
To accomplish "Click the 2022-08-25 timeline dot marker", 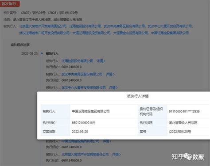I will pos(42,53).
